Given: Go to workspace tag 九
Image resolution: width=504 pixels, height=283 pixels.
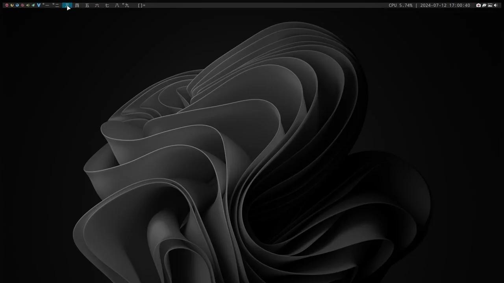Looking at the screenshot, I should pyautogui.click(x=126, y=6).
